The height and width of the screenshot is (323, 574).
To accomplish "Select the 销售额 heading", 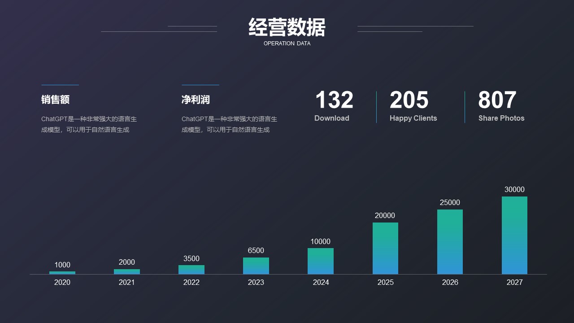I will 55,100.
